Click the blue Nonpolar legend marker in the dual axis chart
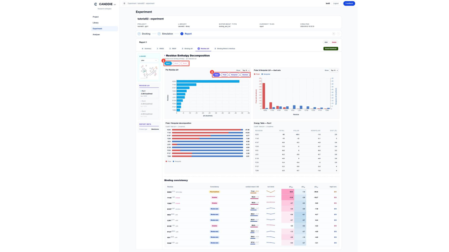Screen dimensions: 449x252 tap(262, 74)
